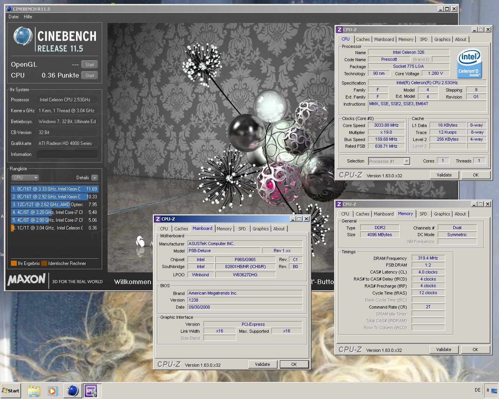Viewport: 499px width, 399px height.
Task: Click OK in the Mainboard CPU-Z window
Action: (294, 364)
